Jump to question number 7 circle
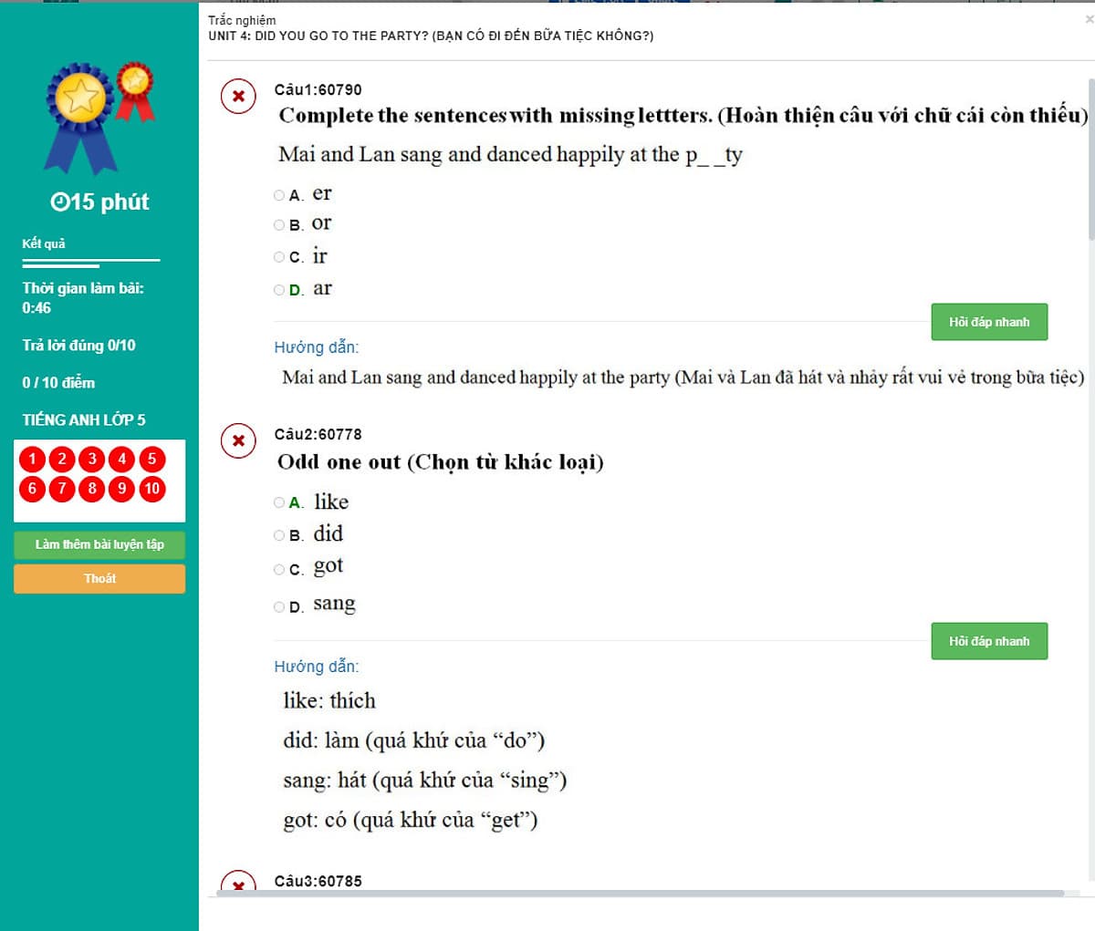This screenshot has height=931, width=1095. [x=62, y=489]
